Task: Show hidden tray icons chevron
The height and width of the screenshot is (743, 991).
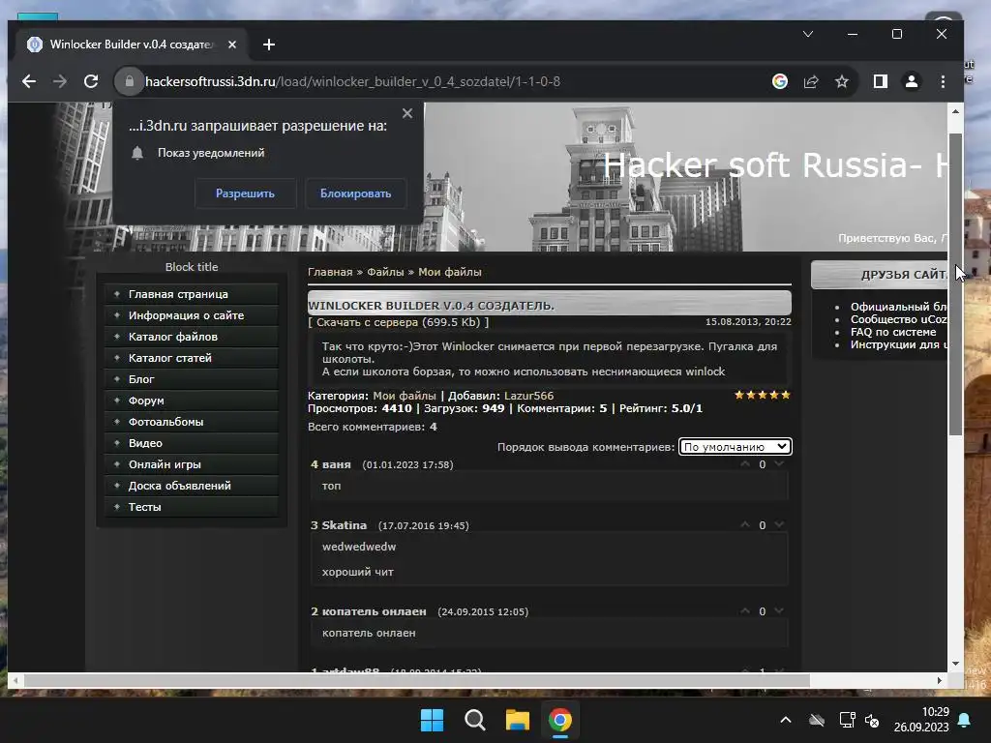Action: click(x=786, y=720)
